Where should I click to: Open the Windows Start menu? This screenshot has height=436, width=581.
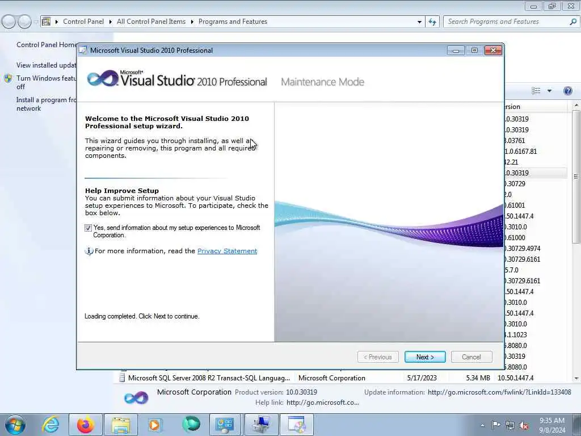pos(15,425)
